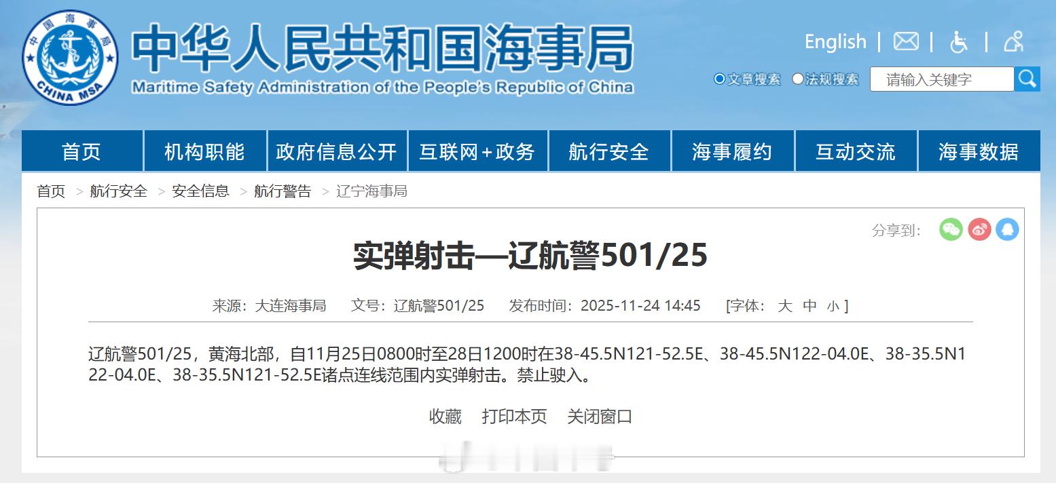
Task: Open the 机构职能 menu item
Action: (x=204, y=151)
